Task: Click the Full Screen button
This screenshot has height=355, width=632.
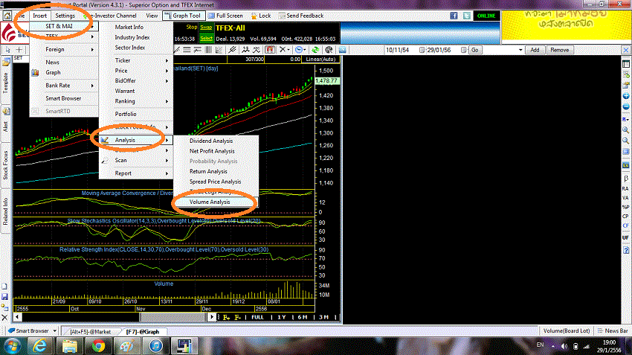Action: coord(226,16)
